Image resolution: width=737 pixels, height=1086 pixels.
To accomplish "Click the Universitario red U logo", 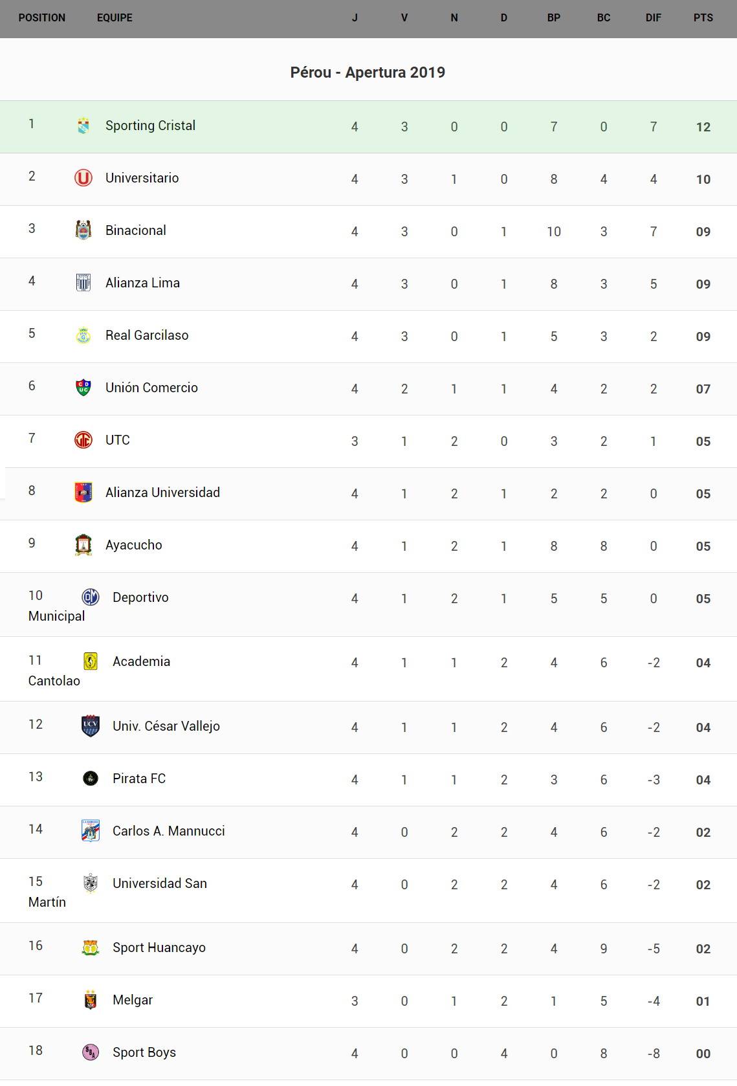I will pos(83,178).
